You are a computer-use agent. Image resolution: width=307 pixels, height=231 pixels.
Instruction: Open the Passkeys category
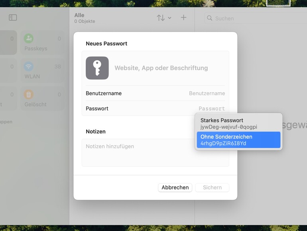point(43,43)
